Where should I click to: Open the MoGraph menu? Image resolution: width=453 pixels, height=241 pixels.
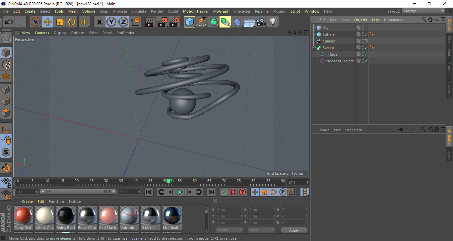tap(221, 11)
